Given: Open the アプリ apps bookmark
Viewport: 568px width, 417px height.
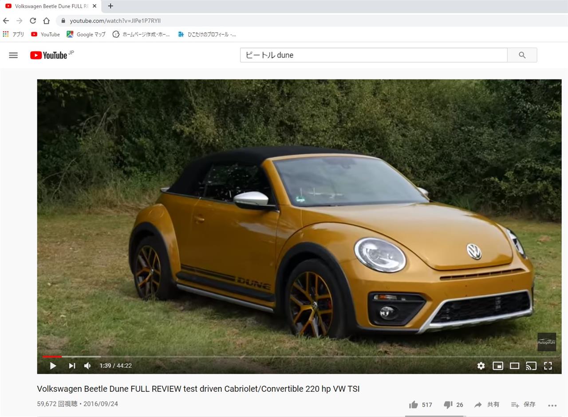Looking at the screenshot, I should click(x=13, y=34).
